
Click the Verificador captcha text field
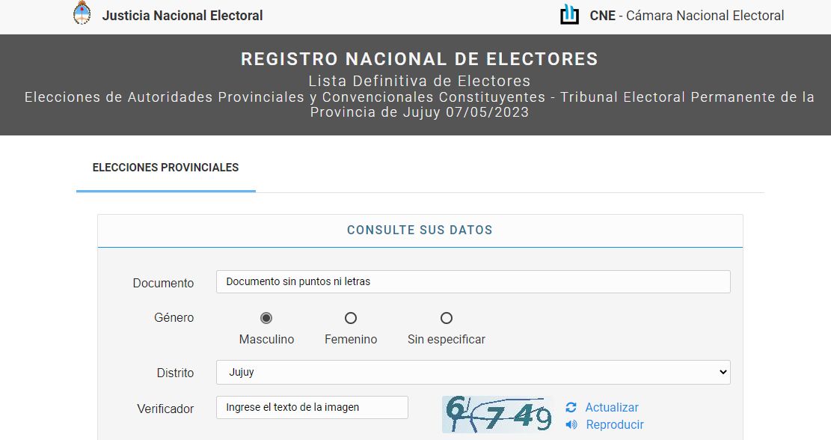point(312,407)
